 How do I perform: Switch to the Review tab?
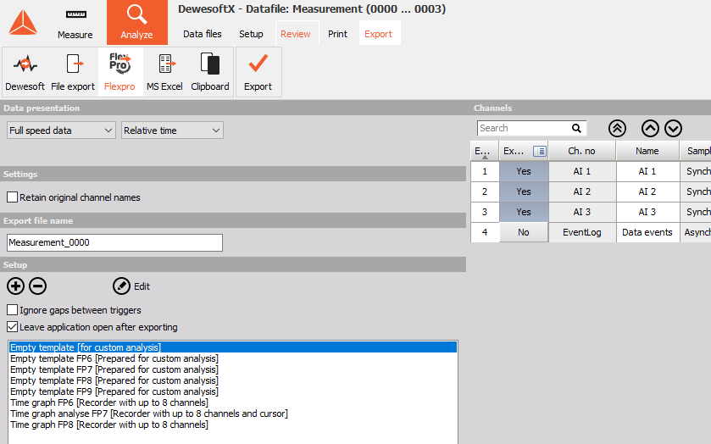click(x=296, y=34)
